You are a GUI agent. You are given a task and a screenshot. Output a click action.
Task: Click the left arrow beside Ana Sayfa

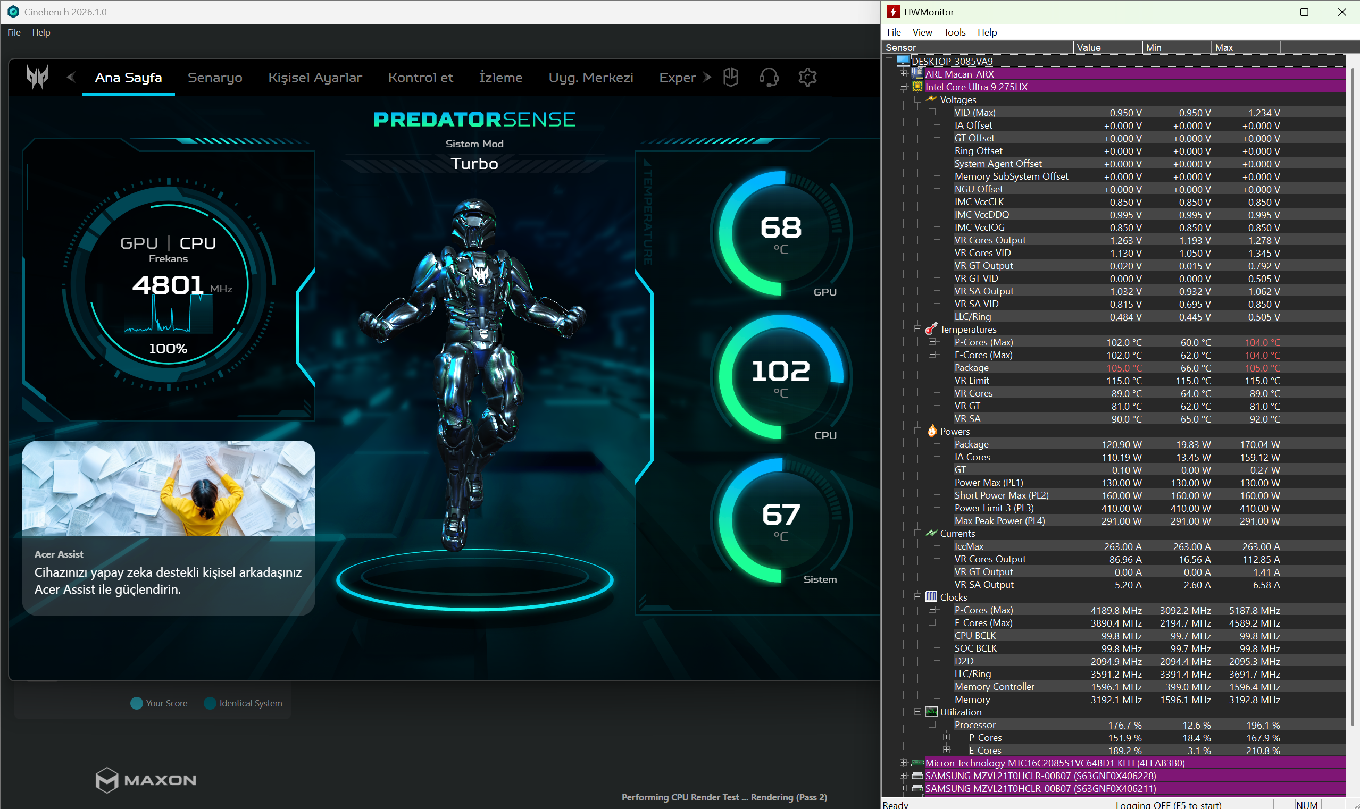pos(71,78)
